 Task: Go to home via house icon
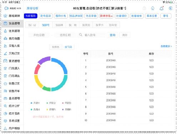[153, 8]
